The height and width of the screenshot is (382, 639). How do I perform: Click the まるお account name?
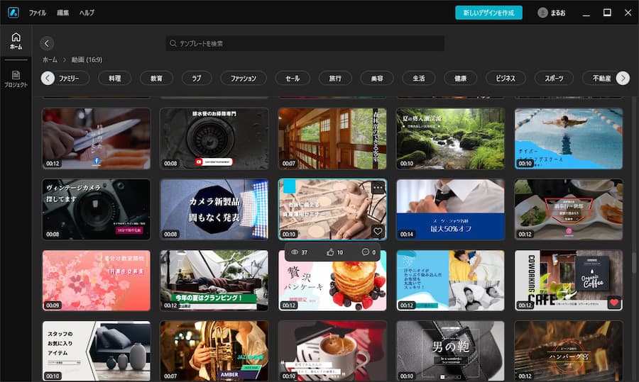[558, 13]
